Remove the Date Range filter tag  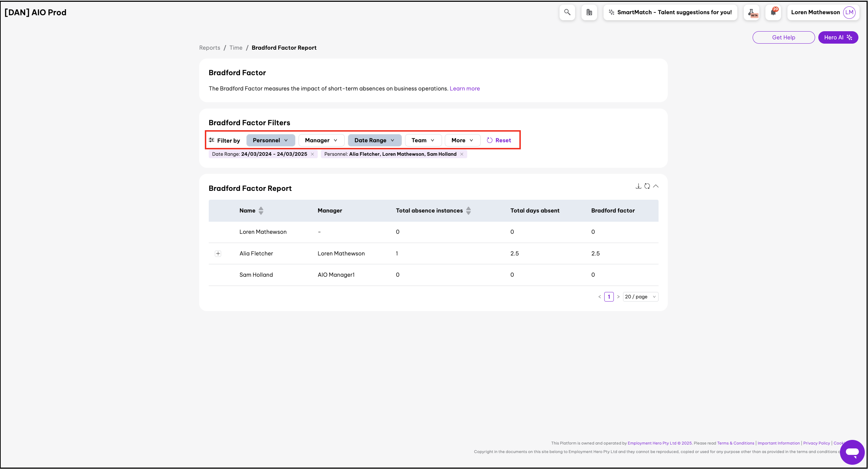(312, 154)
